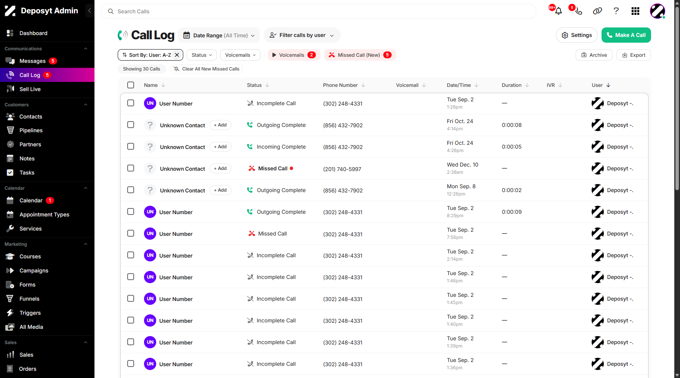This screenshot has width=680, height=378.
Task: Remove the Sort By User A-Z filter
Action: (177, 55)
